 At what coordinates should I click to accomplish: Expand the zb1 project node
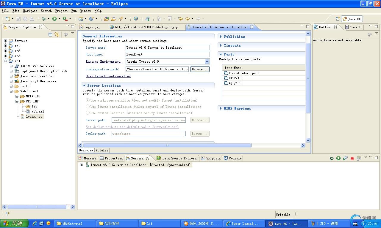point(5,46)
